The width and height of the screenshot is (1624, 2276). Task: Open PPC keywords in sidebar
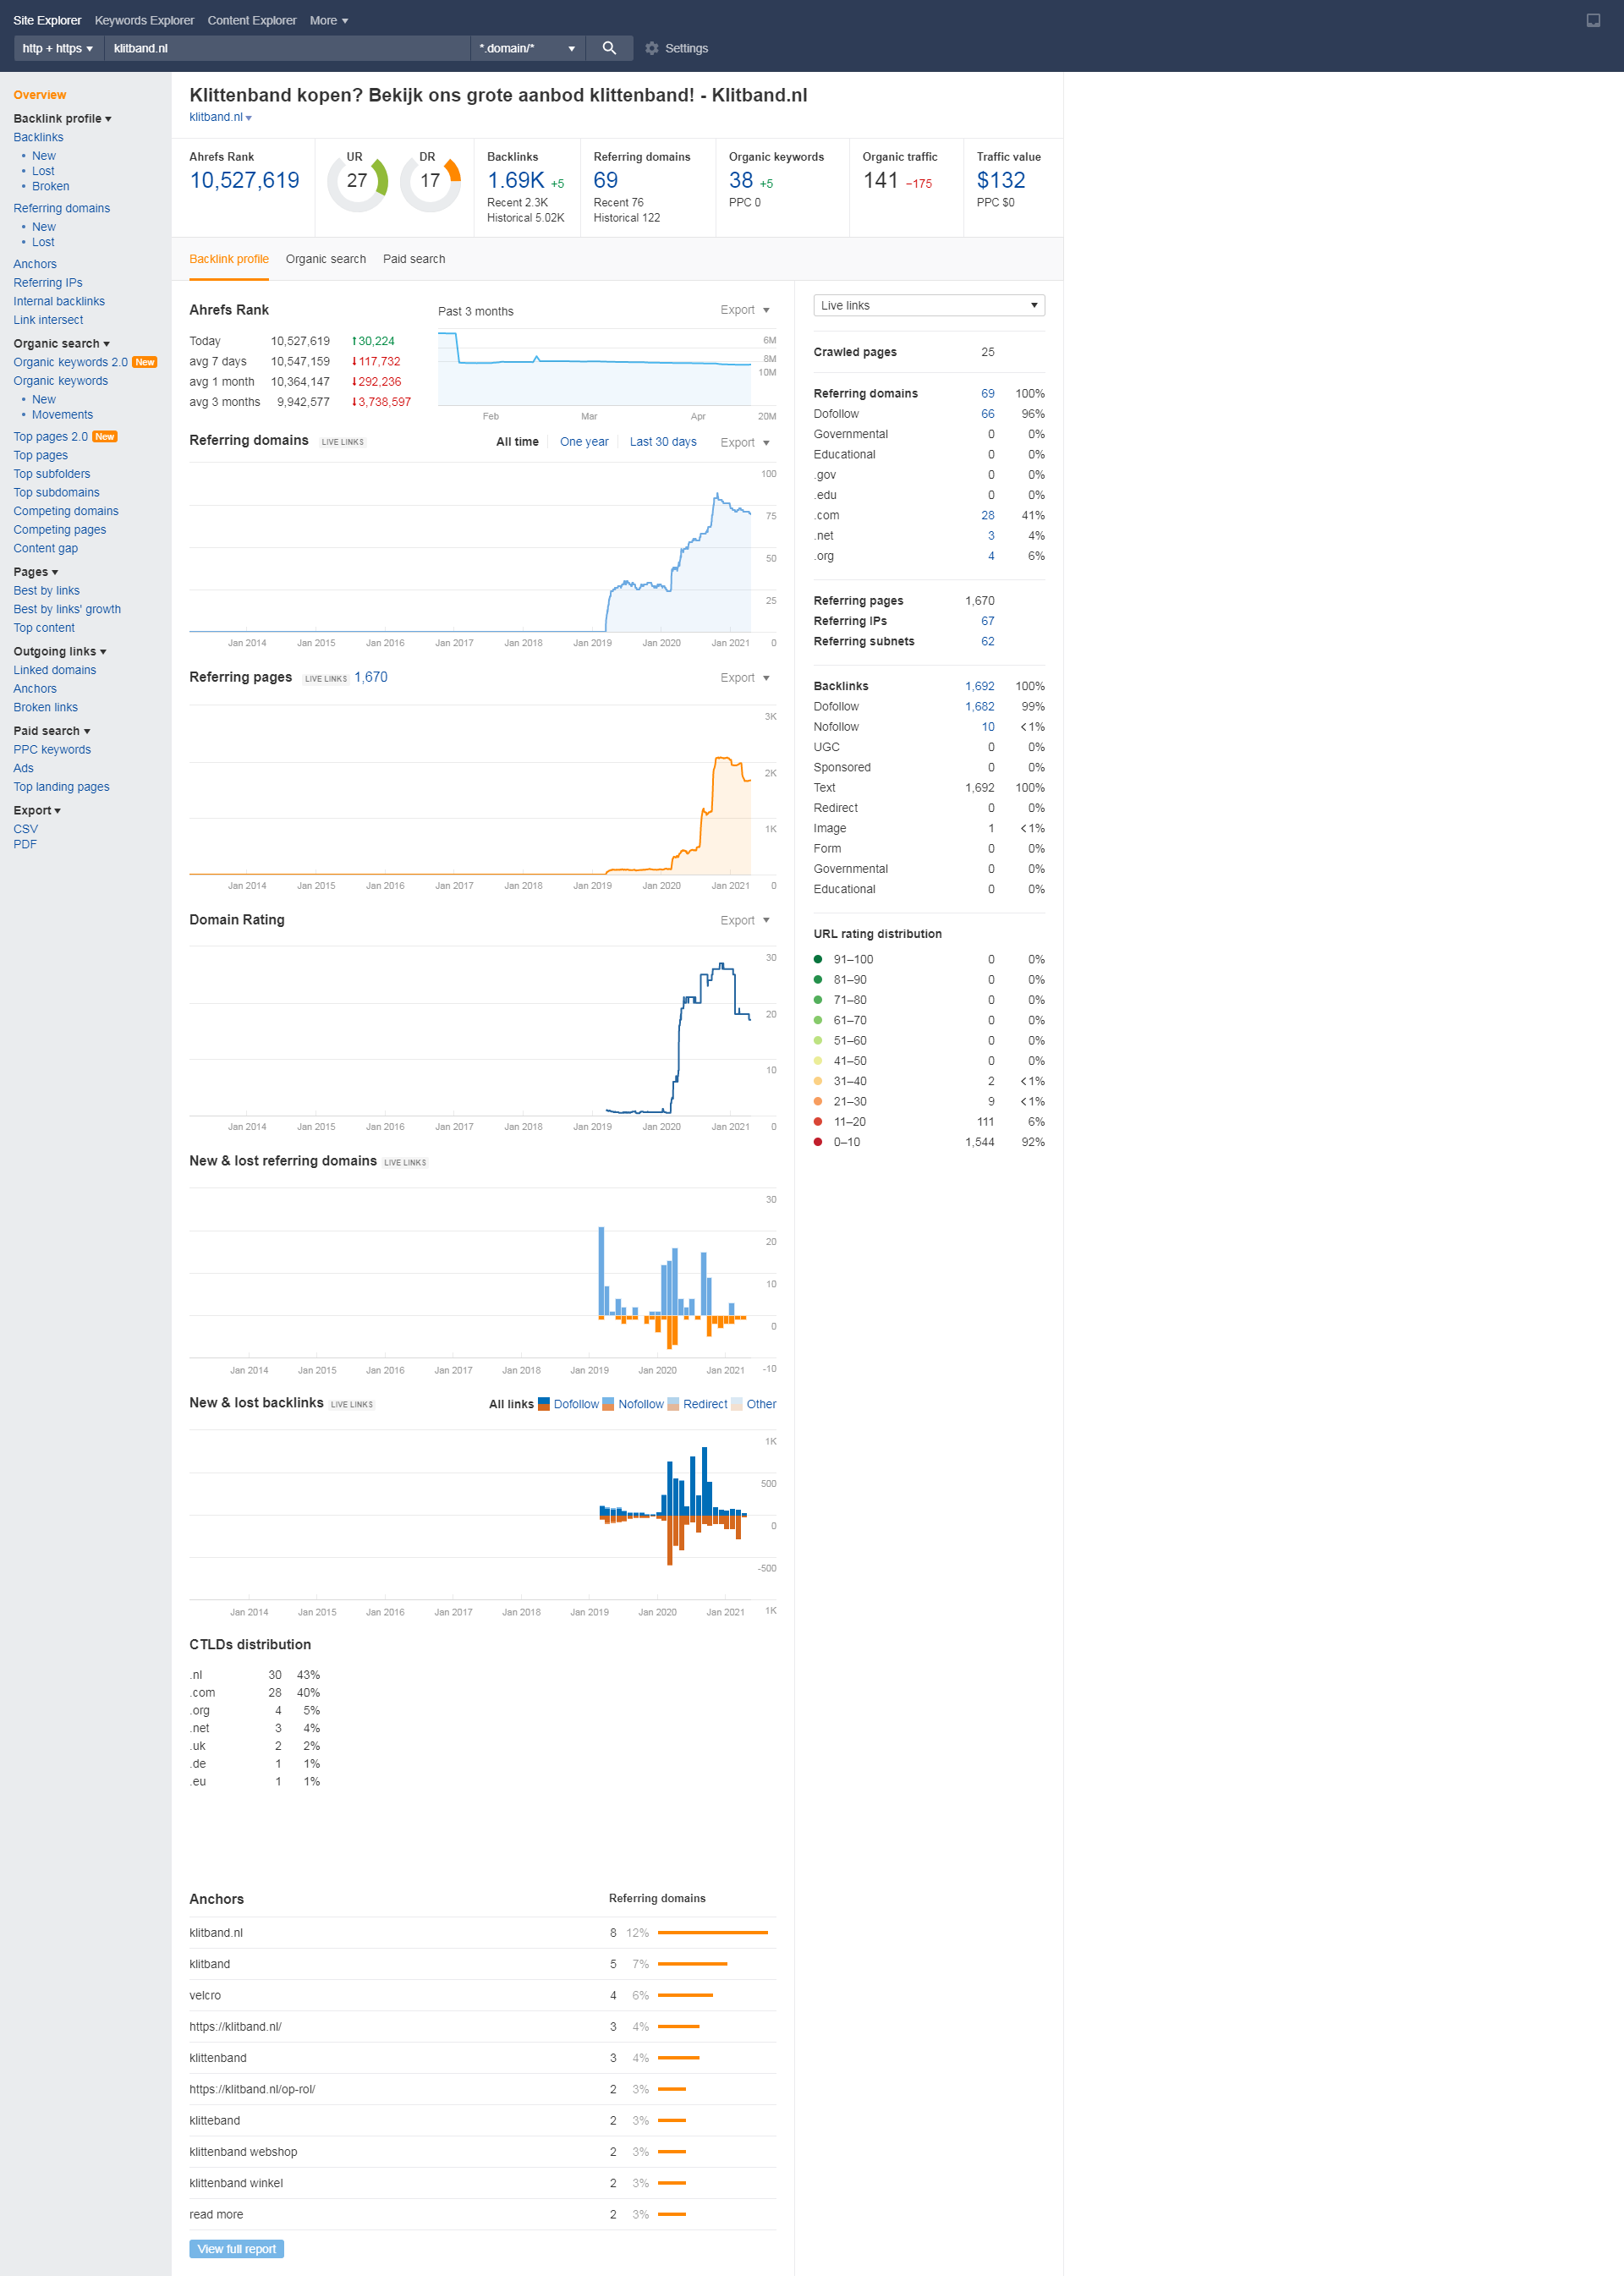52,750
